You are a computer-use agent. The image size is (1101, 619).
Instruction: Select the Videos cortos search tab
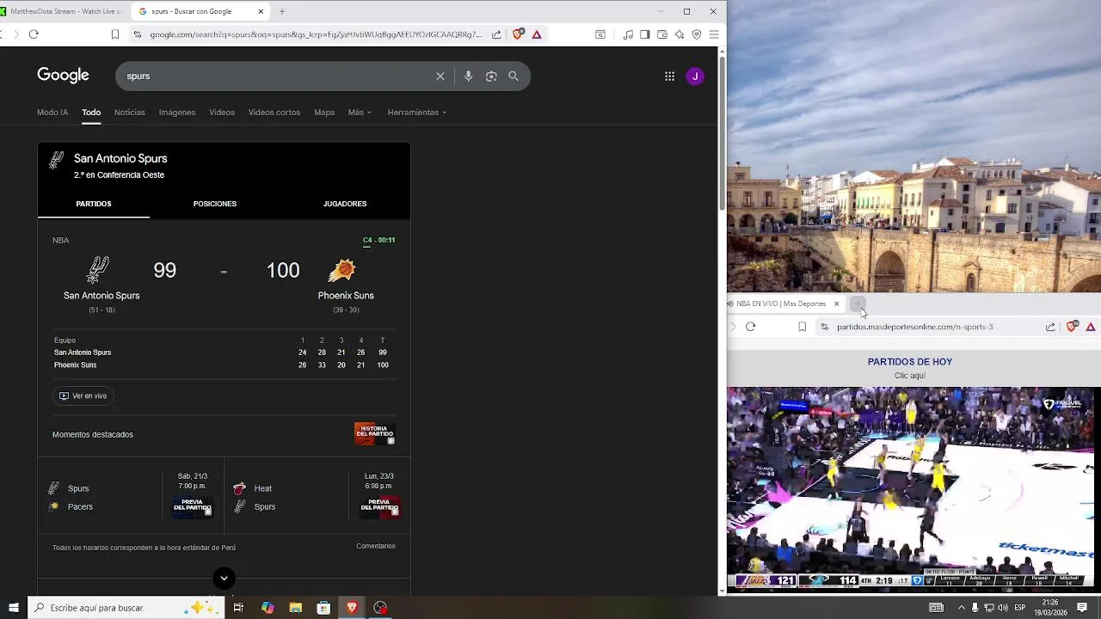274,113
